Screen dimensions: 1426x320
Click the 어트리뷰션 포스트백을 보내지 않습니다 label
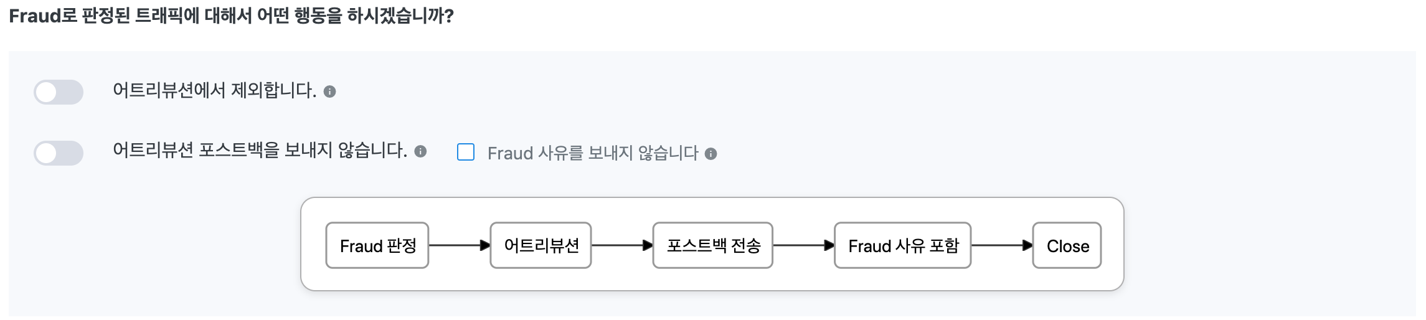tap(260, 151)
